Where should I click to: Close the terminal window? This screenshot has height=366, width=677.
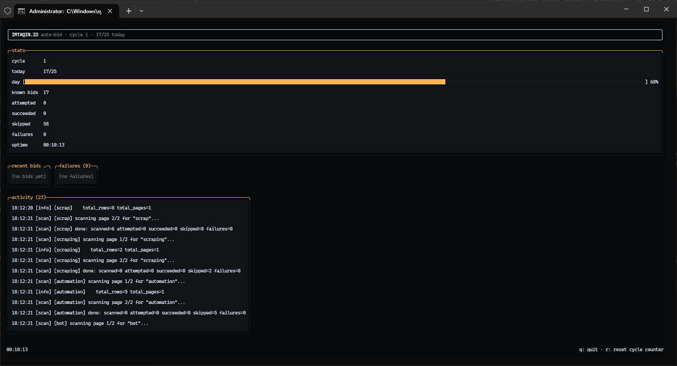[x=666, y=9]
